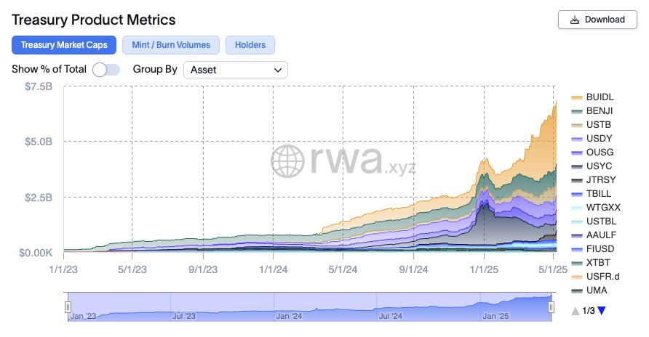Click the OUSG legend marker icon
649x337 pixels.
pos(577,153)
